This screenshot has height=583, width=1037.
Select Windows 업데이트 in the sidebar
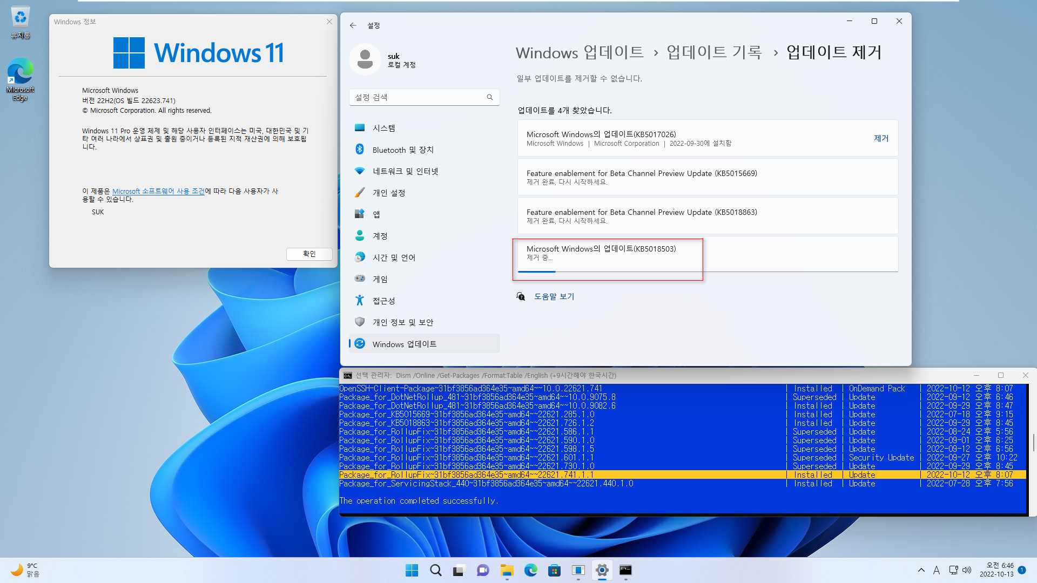coord(425,344)
